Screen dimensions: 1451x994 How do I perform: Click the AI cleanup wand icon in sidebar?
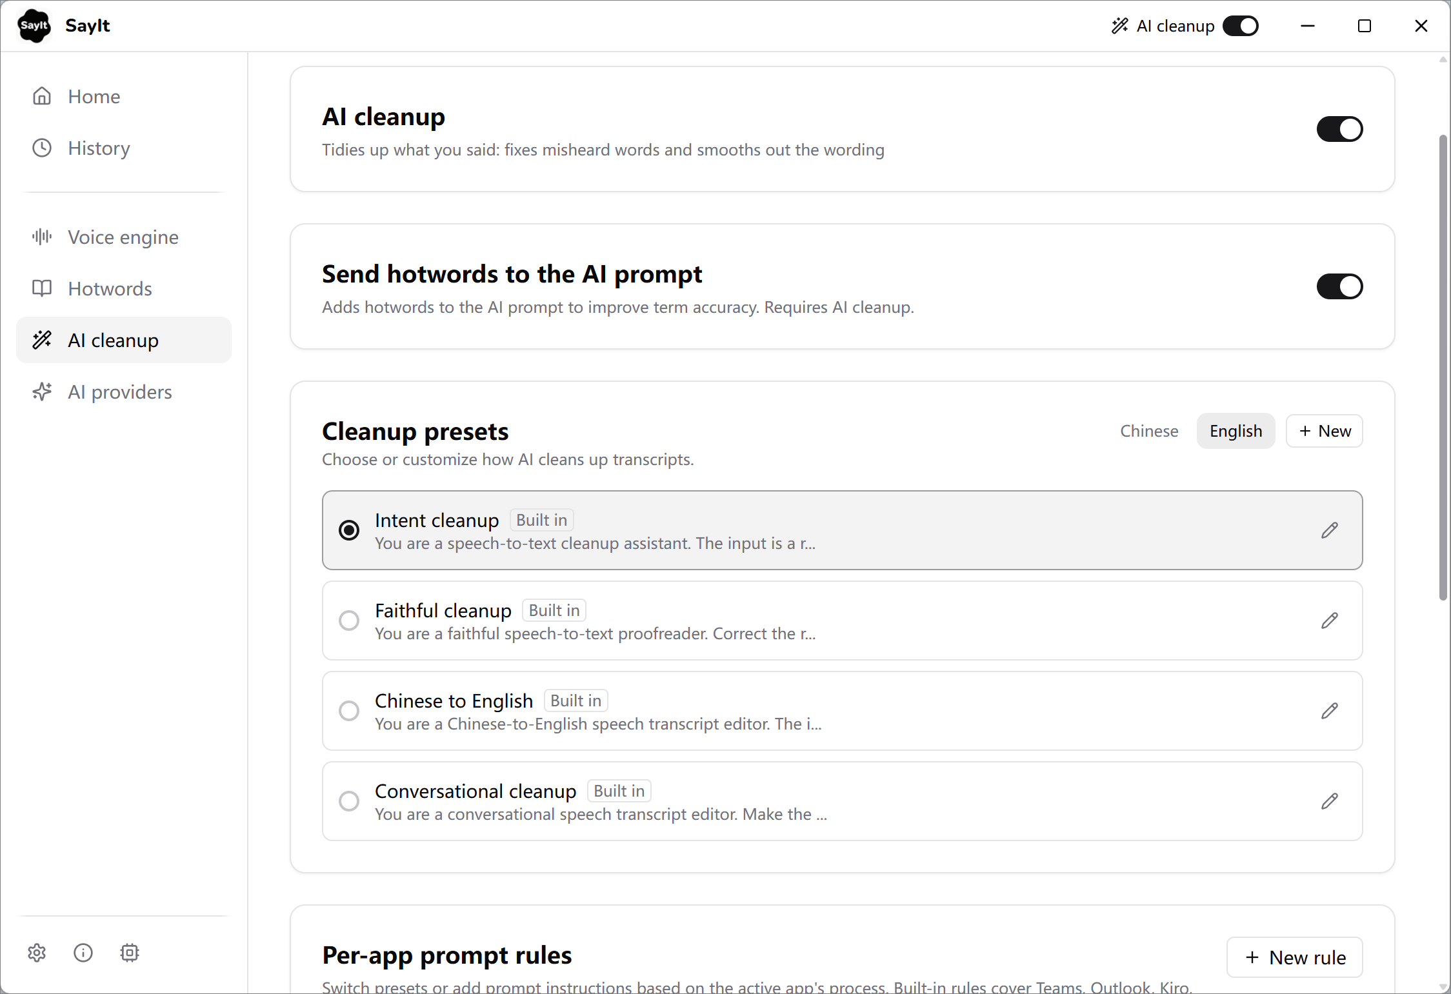(x=42, y=340)
